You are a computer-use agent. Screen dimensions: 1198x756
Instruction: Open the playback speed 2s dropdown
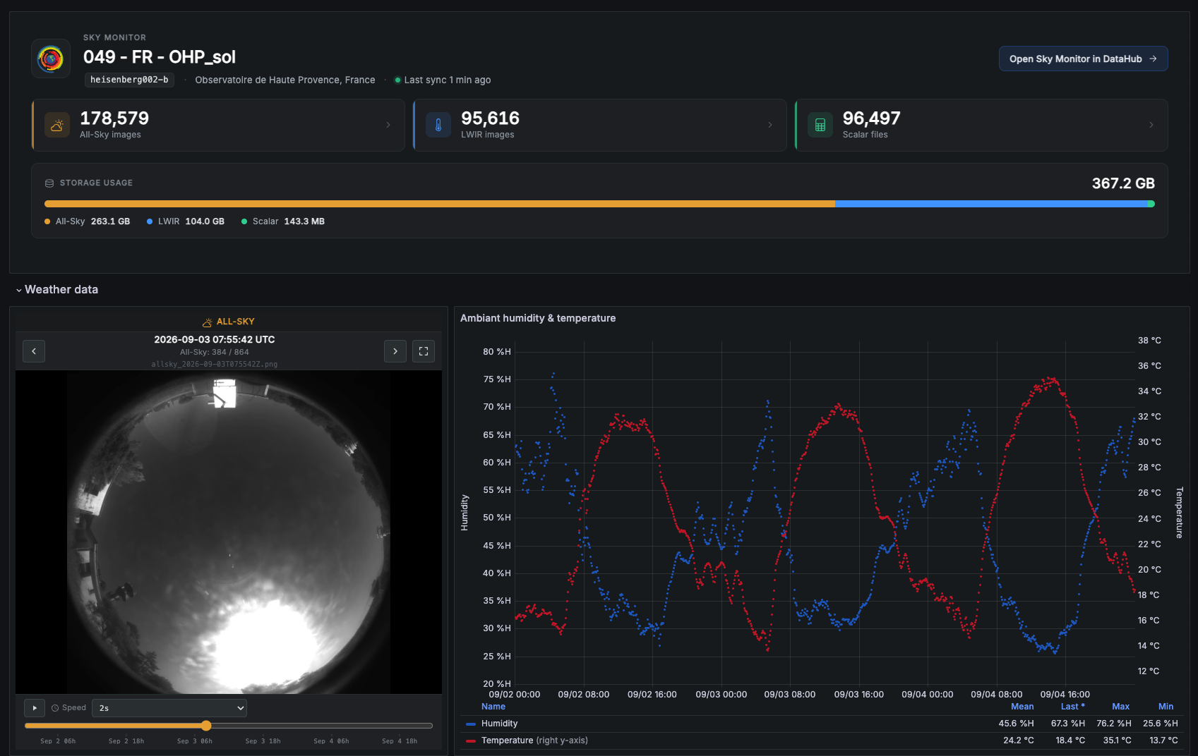point(170,708)
